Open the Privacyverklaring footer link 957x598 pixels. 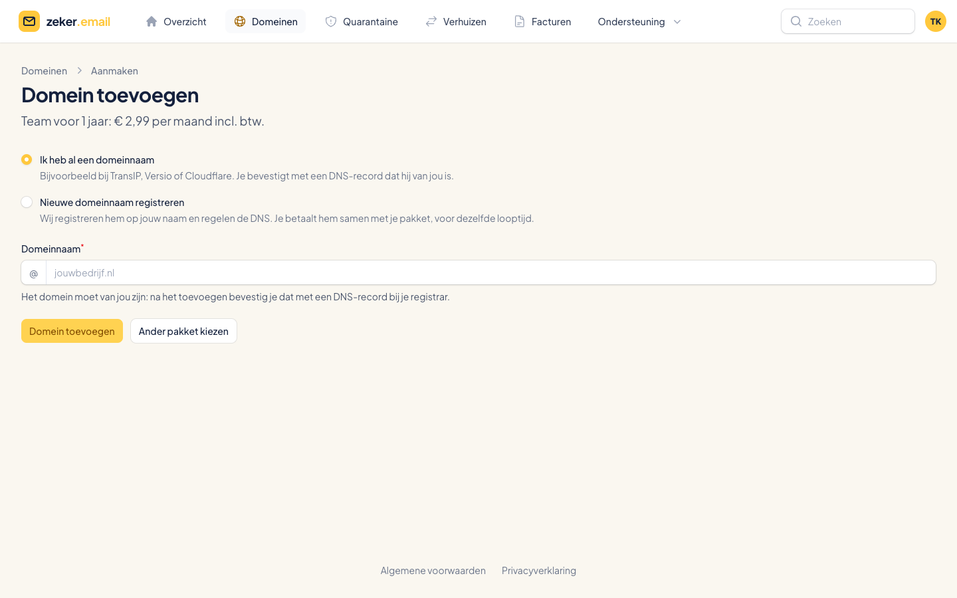[539, 570]
